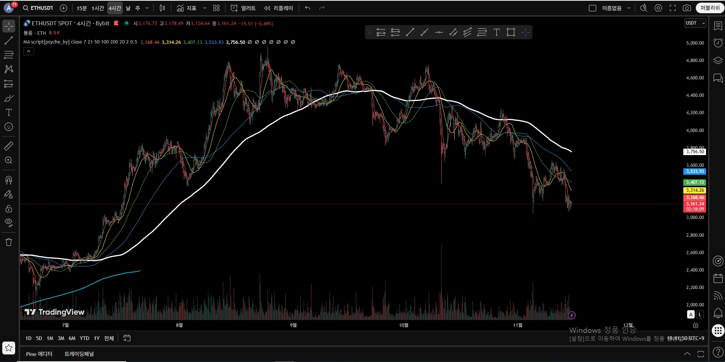Select the text annotation tool in left sidebar
Viewport: 725px width, 362px height.
(9, 112)
